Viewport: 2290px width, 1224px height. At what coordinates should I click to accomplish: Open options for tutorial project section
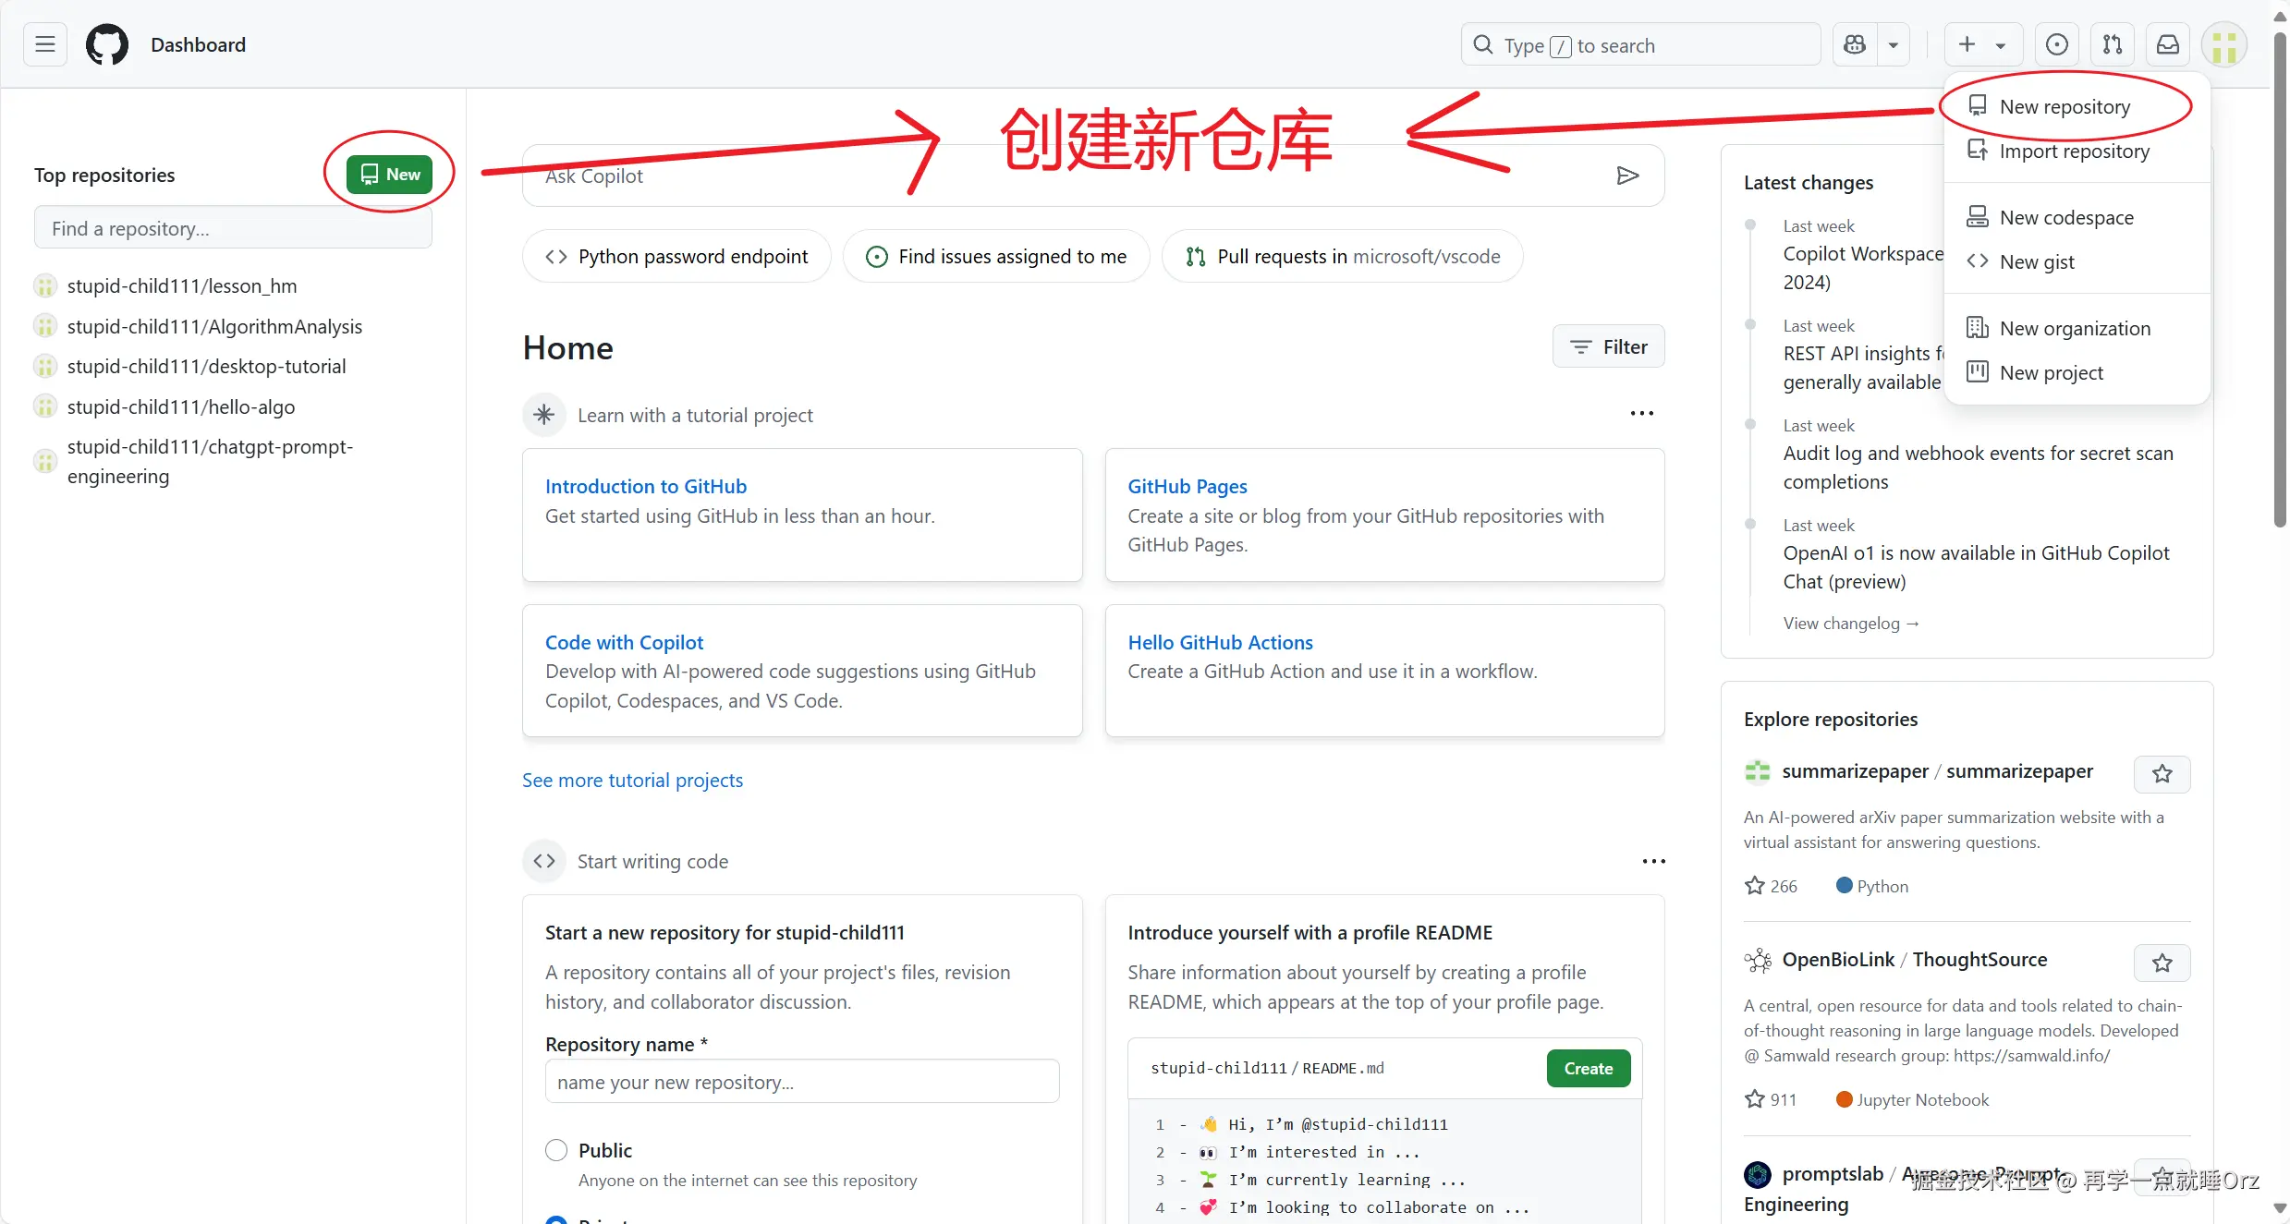1641,414
